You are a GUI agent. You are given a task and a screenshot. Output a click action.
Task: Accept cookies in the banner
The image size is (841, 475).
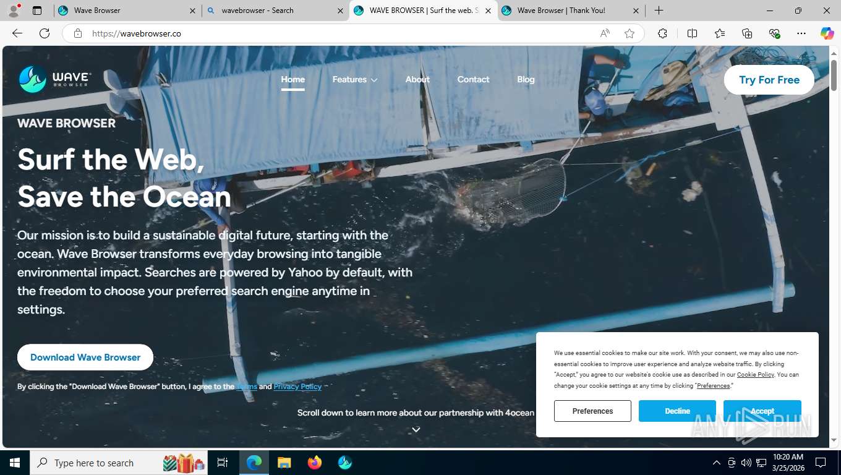762,411
